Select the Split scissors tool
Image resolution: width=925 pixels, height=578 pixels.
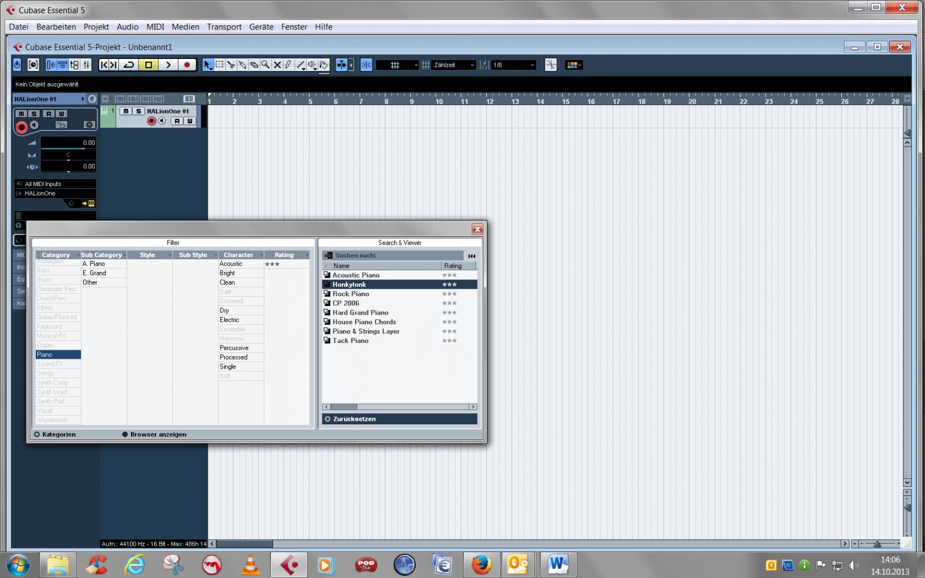point(231,65)
